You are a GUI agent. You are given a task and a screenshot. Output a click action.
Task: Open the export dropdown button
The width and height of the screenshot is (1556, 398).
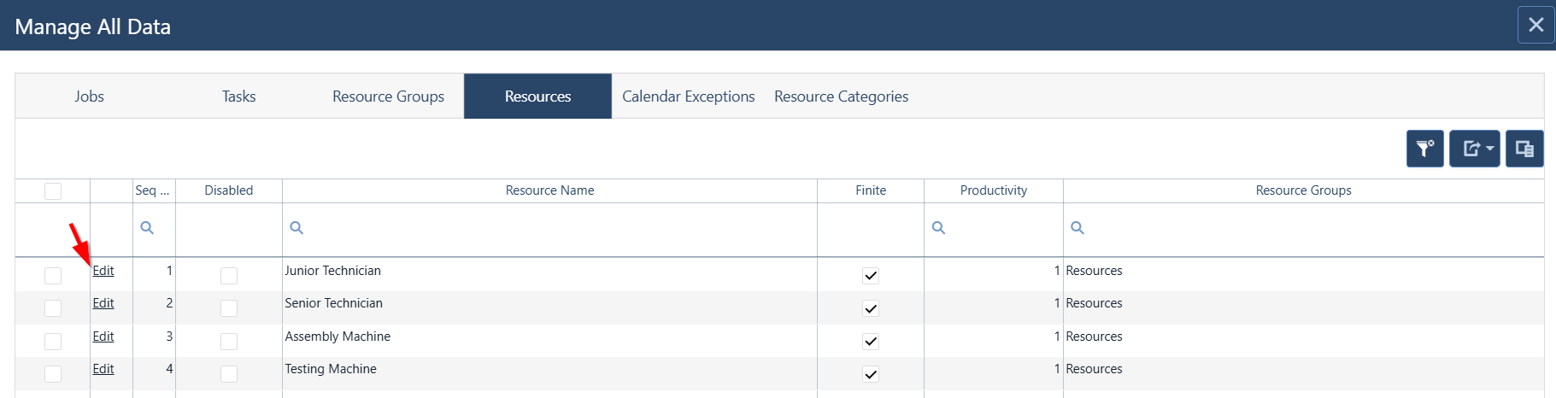point(1474,149)
